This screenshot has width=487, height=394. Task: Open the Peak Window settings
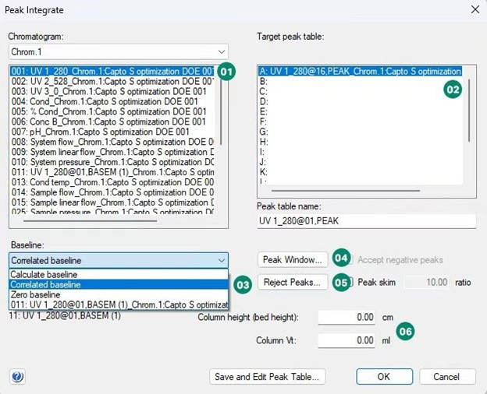click(293, 259)
